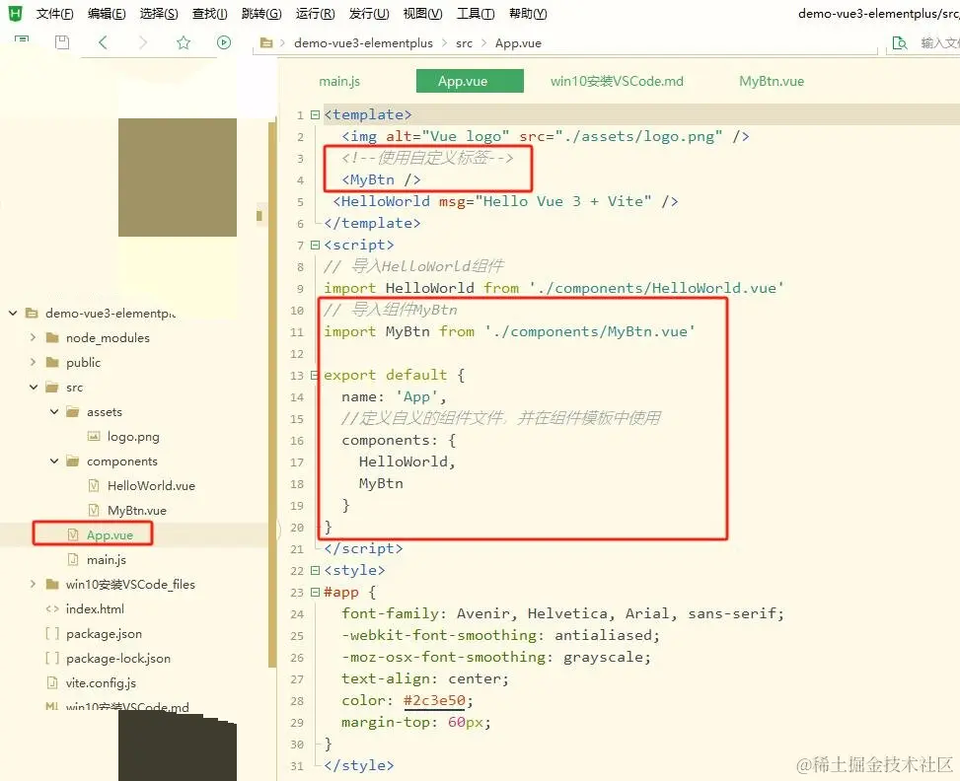This screenshot has width=960, height=781.
Task: Click the breadcrumb folder icon
Action: [x=265, y=42]
